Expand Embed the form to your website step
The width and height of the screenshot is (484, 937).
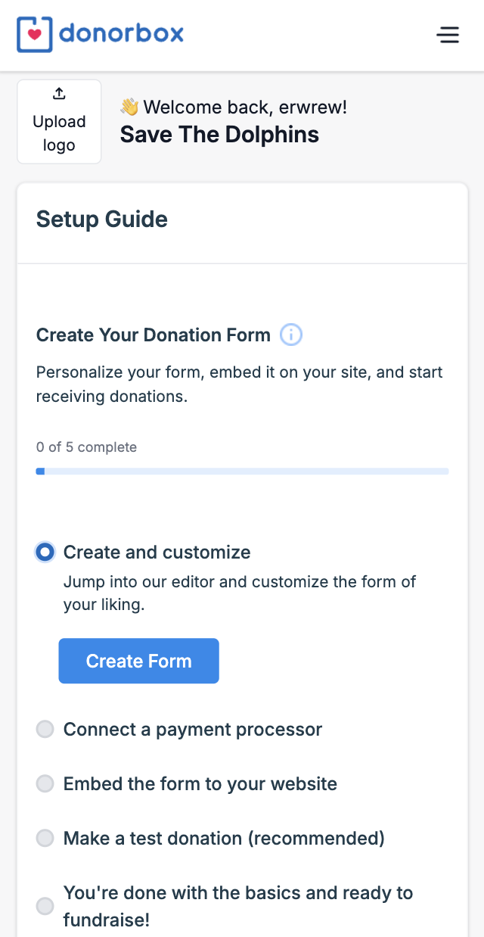[x=200, y=784]
